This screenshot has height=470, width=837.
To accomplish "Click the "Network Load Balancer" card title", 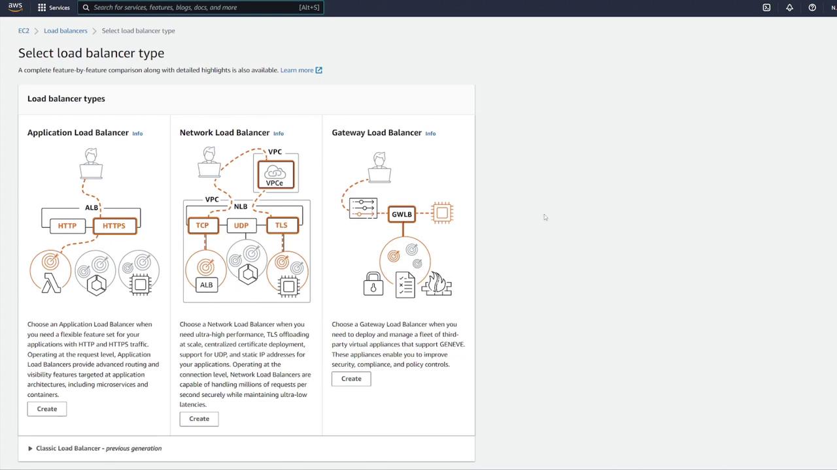I will click(224, 133).
